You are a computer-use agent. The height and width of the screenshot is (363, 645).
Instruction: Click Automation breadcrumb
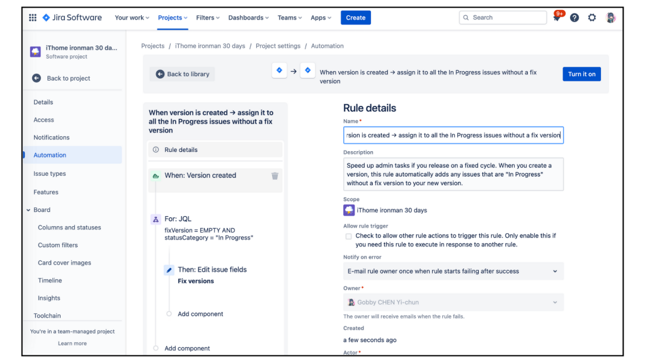(327, 46)
